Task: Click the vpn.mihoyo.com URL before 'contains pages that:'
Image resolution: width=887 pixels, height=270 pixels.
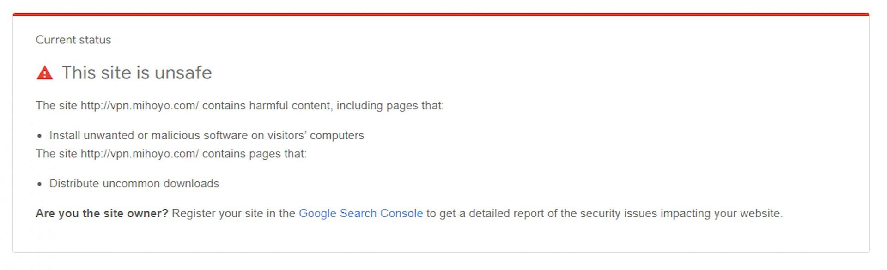Action: 140,154
